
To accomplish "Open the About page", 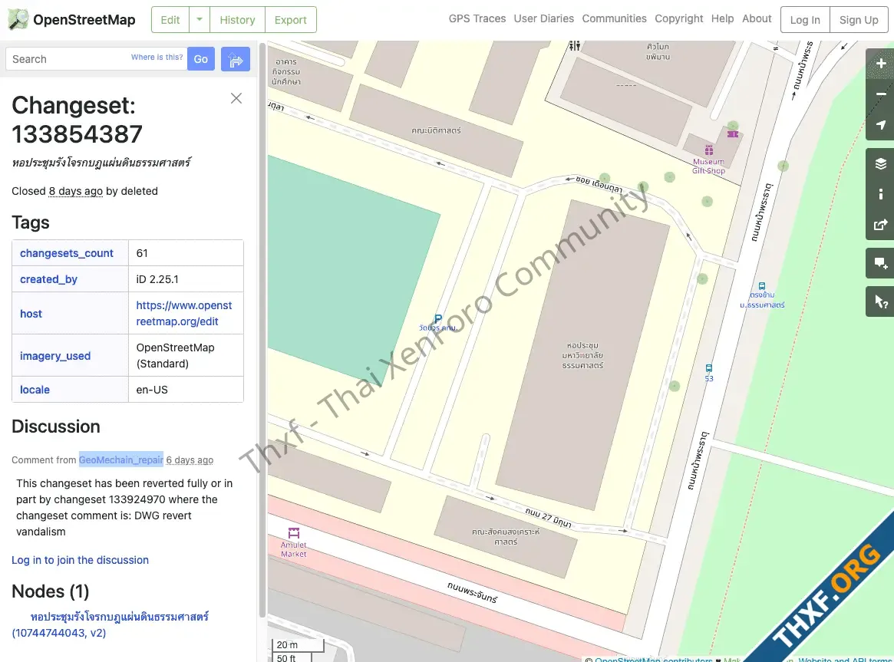I will click(757, 18).
